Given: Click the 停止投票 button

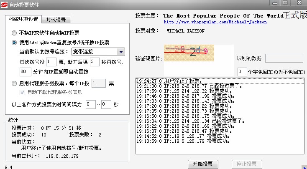Looking at the screenshot, I should point(247,164).
